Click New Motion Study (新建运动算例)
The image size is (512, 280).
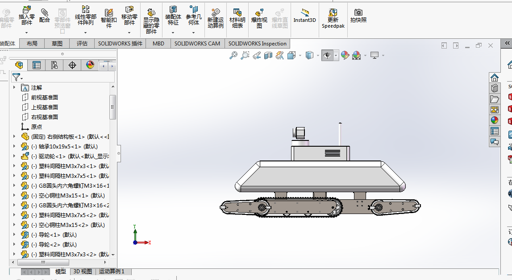click(x=216, y=18)
